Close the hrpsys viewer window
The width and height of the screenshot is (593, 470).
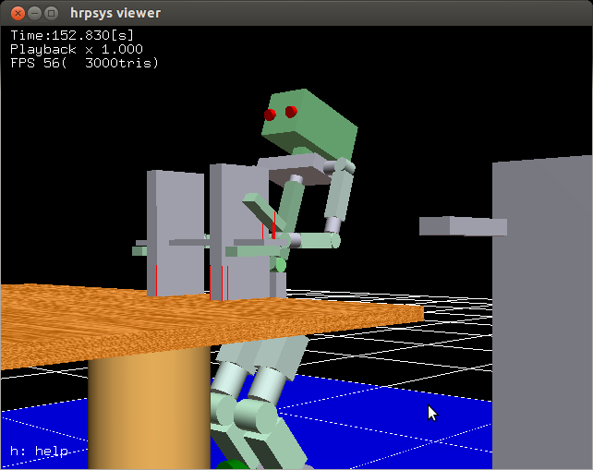[15, 13]
